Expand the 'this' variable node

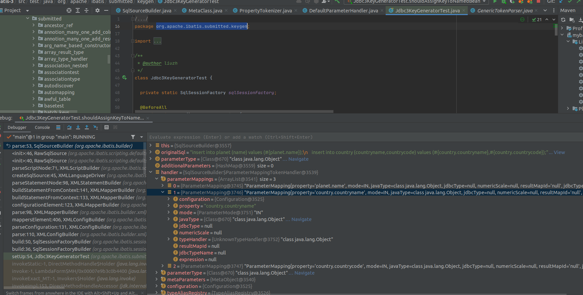[150, 145]
